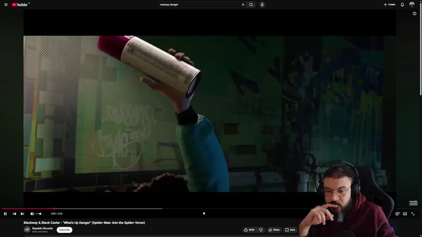The width and height of the screenshot is (422, 237).
Task: Start voice search with microphone icon
Action: coord(262,5)
